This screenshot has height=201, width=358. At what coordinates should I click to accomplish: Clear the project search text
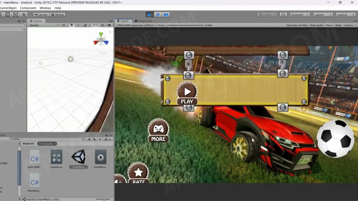[83, 139]
